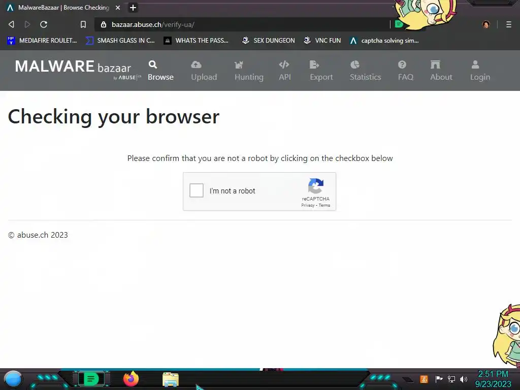This screenshot has width=520, height=390.
Task: Click the green chat app taskbar icon
Action: [x=91, y=379]
